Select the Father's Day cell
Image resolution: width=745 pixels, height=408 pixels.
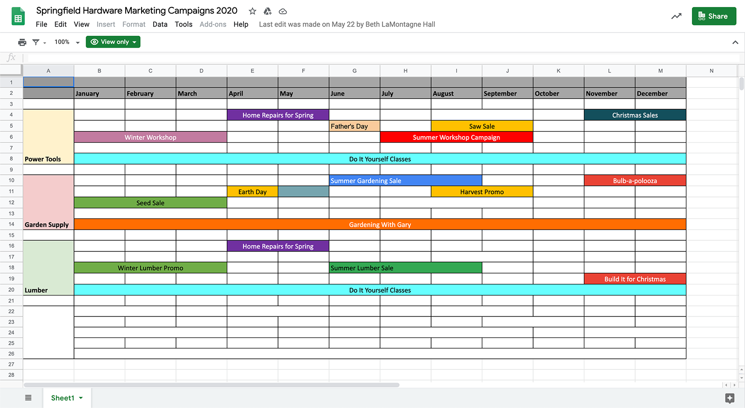354,126
